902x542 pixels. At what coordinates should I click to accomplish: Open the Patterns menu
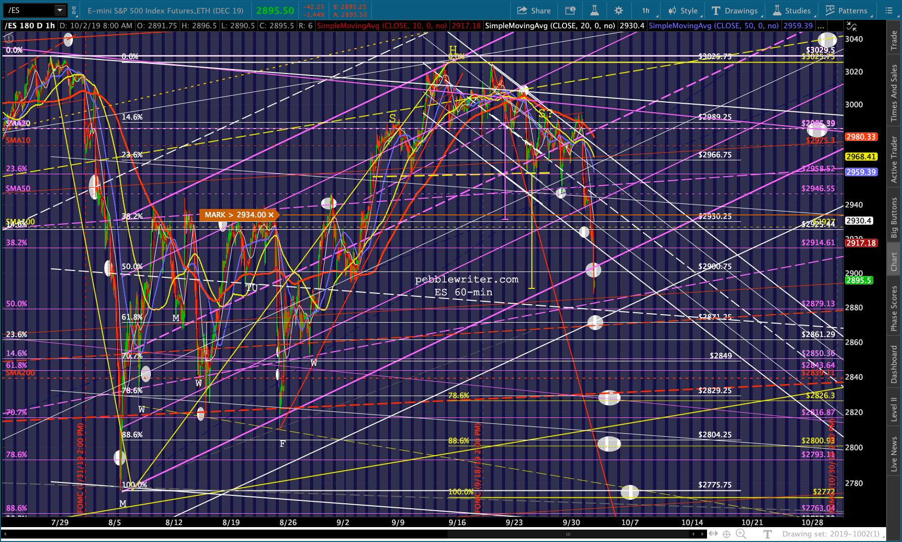[x=846, y=10]
